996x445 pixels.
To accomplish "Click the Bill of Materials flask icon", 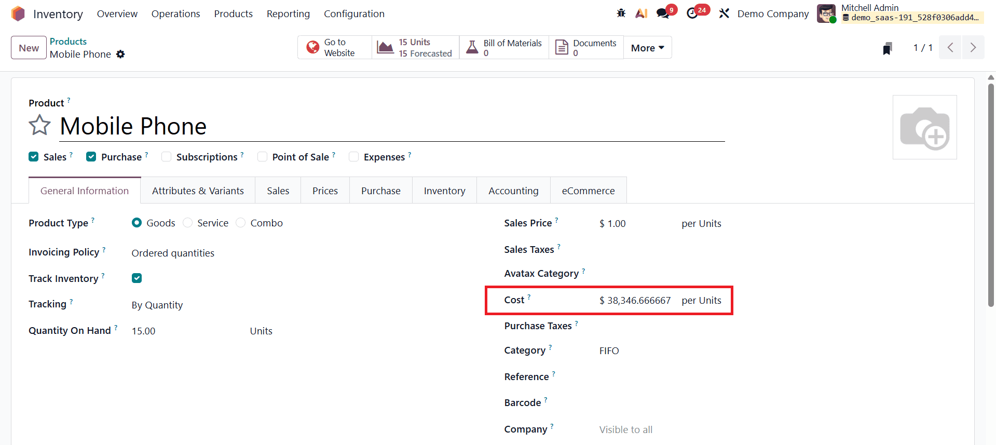I will point(472,47).
